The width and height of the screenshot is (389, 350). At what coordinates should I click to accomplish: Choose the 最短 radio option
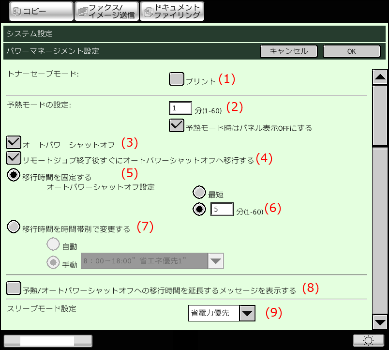pyautogui.click(x=199, y=193)
